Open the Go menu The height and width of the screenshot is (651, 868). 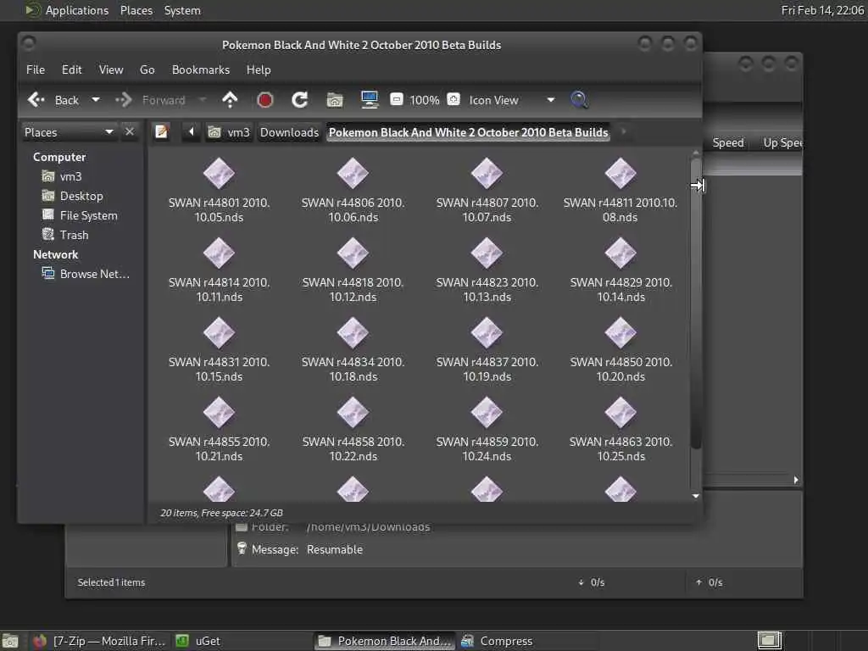tap(147, 70)
